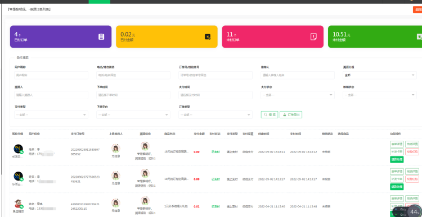This screenshot has height=217, width=422.
Task: Click the exclamation note icon on the pink card
Action: tap(313, 37)
